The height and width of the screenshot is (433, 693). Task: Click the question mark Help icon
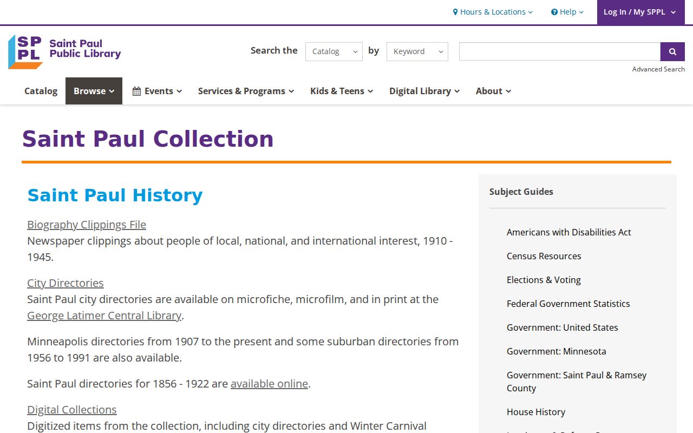click(x=554, y=12)
